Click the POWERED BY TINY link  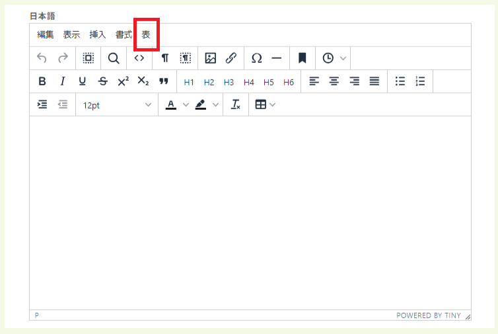click(428, 315)
